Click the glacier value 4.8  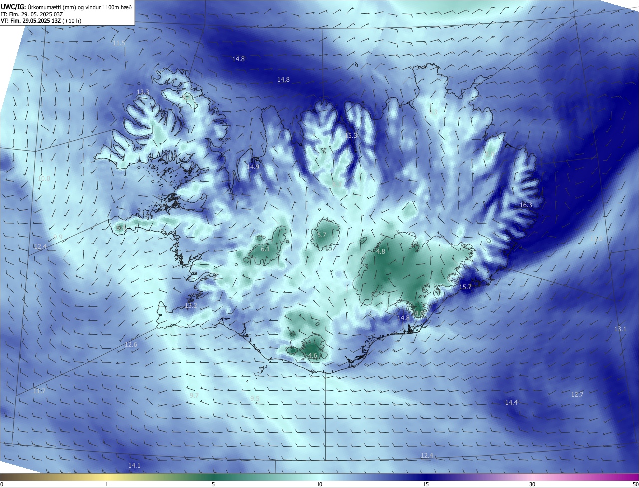(x=381, y=252)
